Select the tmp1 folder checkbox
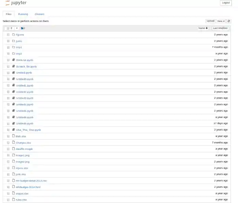 (x=8, y=47)
